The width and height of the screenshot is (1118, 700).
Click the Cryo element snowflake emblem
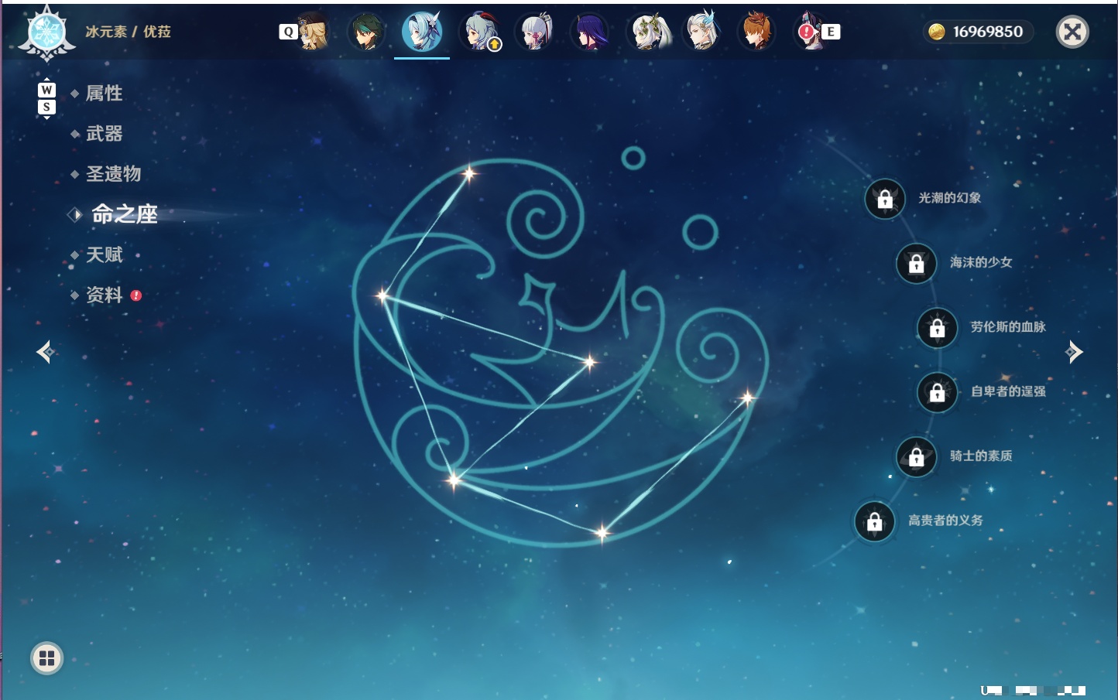[46, 32]
